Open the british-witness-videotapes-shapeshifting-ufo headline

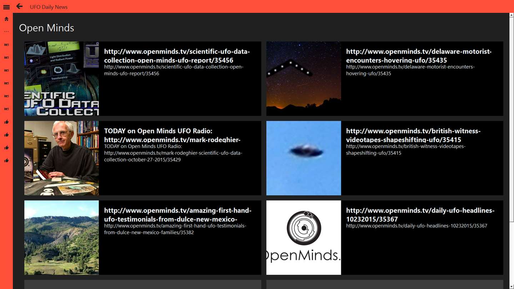(413, 135)
